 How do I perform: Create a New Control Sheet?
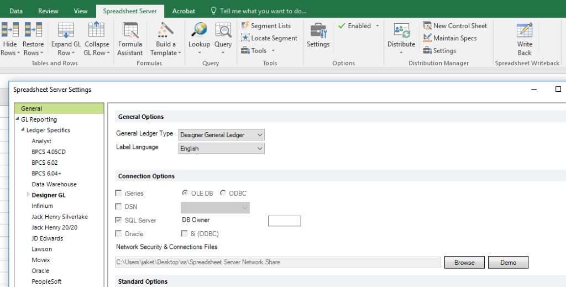pyautogui.click(x=455, y=25)
